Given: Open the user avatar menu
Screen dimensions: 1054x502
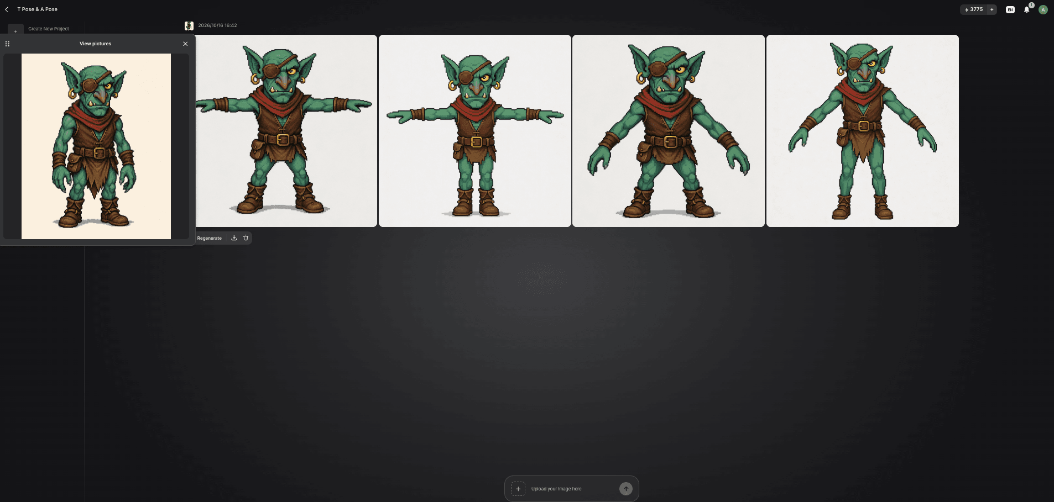Looking at the screenshot, I should (1043, 9).
